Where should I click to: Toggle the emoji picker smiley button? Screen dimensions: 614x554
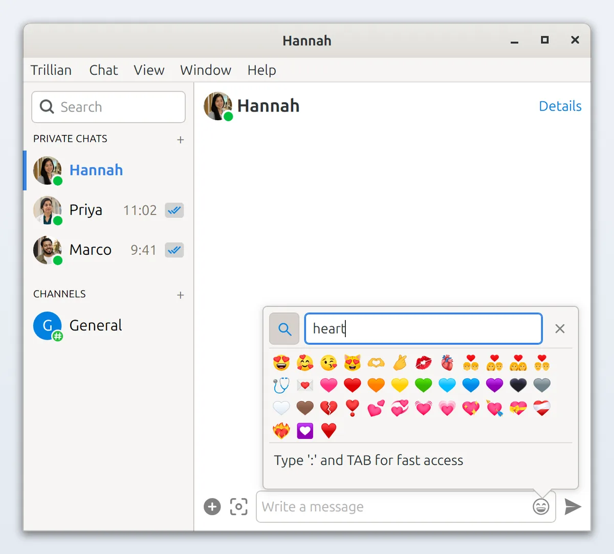[x=541, y=507]
